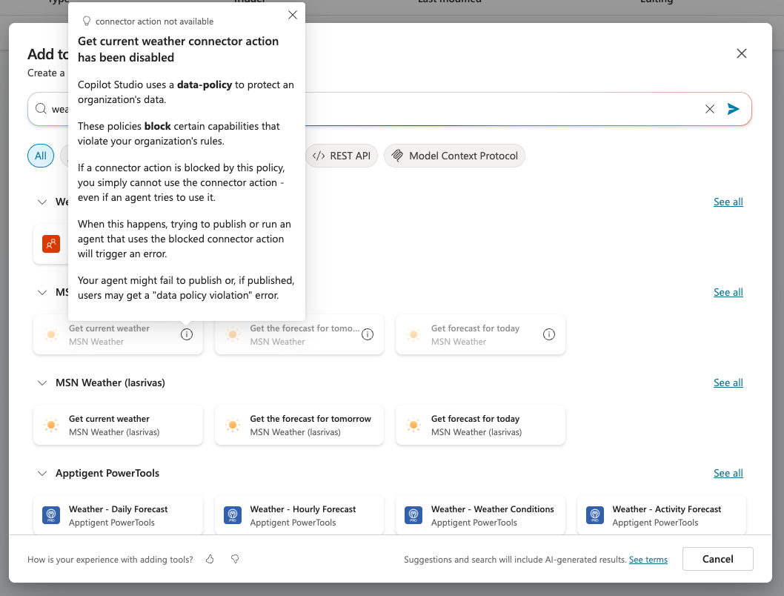Click info icon on disabled Get current weather
Image resolution: width=784 pixels, height=596 pixels.
[x=187, y=334]
